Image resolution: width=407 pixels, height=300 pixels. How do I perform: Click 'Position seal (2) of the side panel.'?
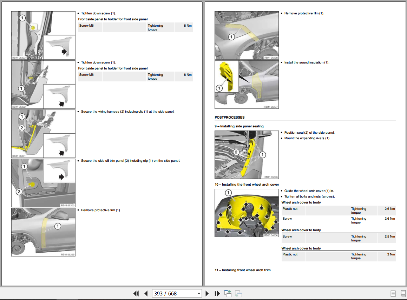(309, 133)
